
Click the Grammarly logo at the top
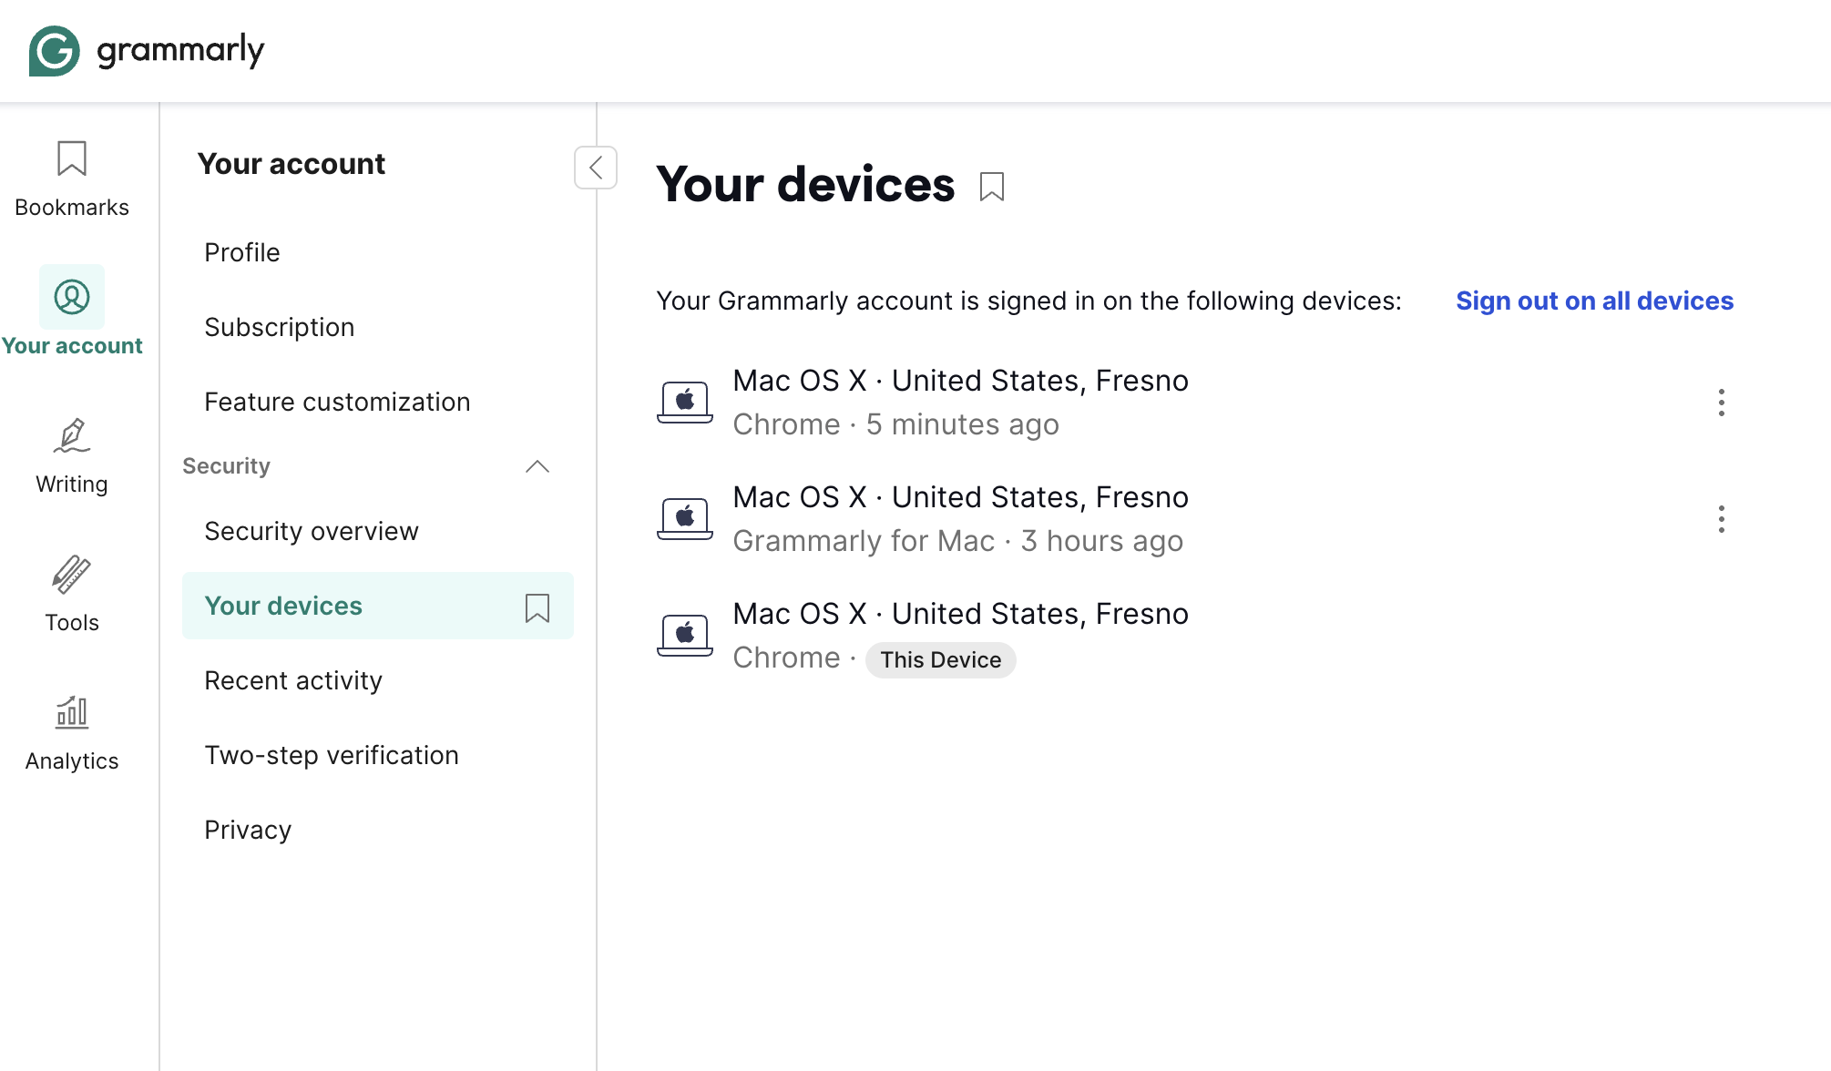146,50
